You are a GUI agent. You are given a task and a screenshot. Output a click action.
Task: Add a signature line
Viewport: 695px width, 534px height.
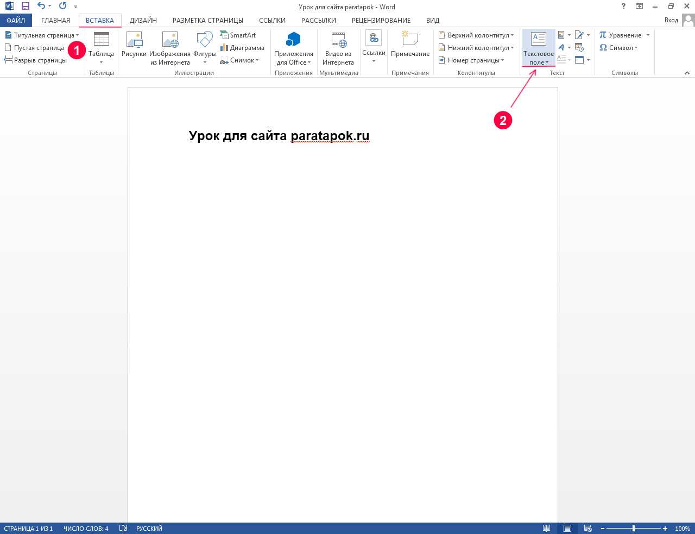coord(582,35)
